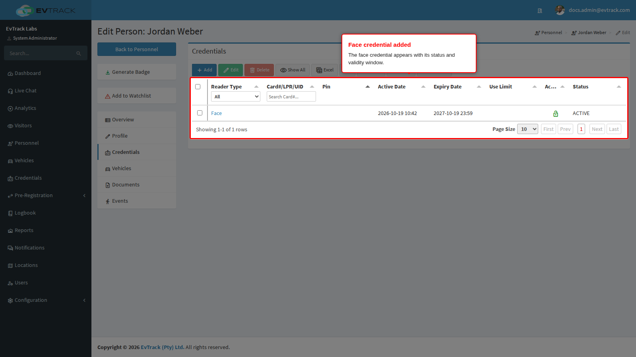Tick the select-all checkbox in the table header
The image size is (636, 357).
pos(198,86)
